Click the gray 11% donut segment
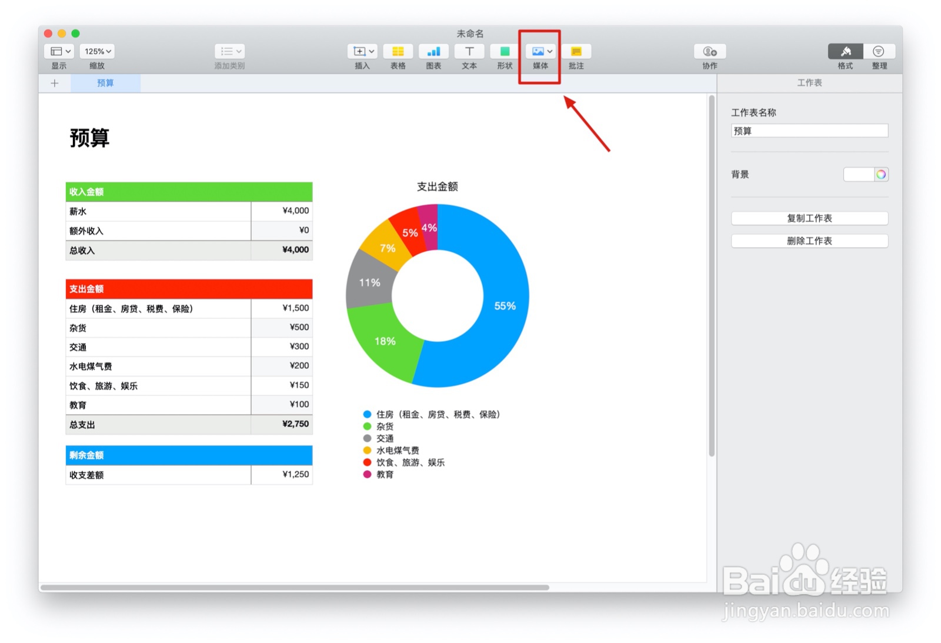Viewport: 941px width, 643px height. pos(369,282)
